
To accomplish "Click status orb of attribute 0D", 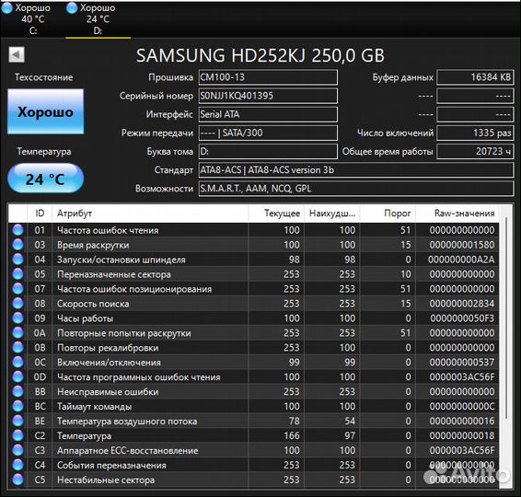I will [17, 376].
